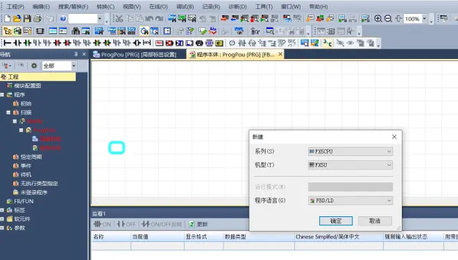458x260 pixels.
Task: Switch to ProgPou local label settings tab
Action: pos(135,55)
